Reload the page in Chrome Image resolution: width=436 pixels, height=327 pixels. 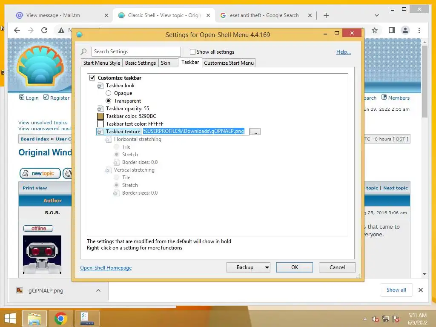pyautogui.click(x=44, y=30)
